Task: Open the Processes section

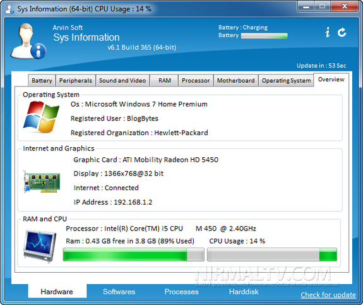Action: [182, 292]
